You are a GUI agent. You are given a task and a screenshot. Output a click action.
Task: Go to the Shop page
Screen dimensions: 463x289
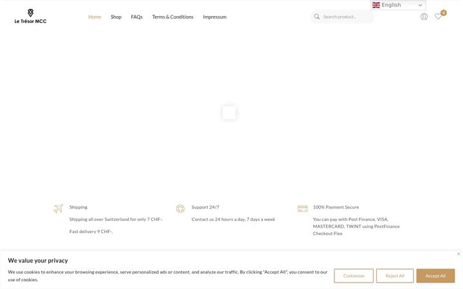coord(116,17)
